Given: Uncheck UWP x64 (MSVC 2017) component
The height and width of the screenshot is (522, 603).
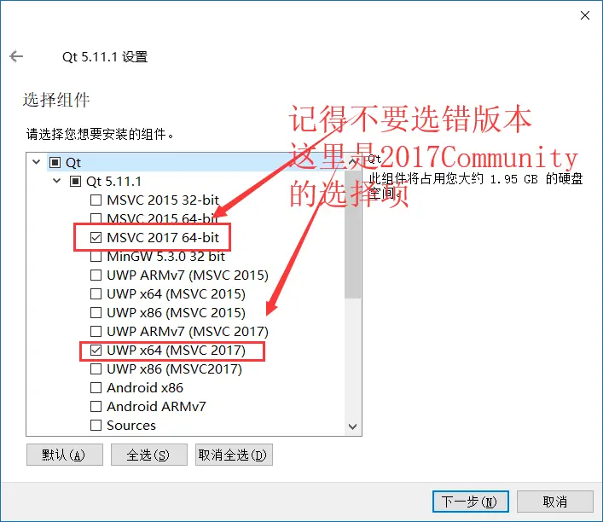Looking at the screenshot, I should point(96,350).
